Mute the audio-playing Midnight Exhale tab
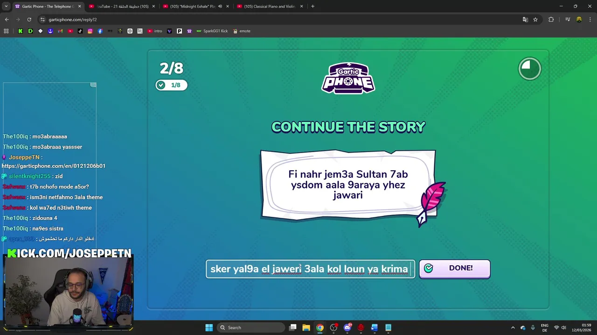This screenshot has width=597, height=335. 220,7
